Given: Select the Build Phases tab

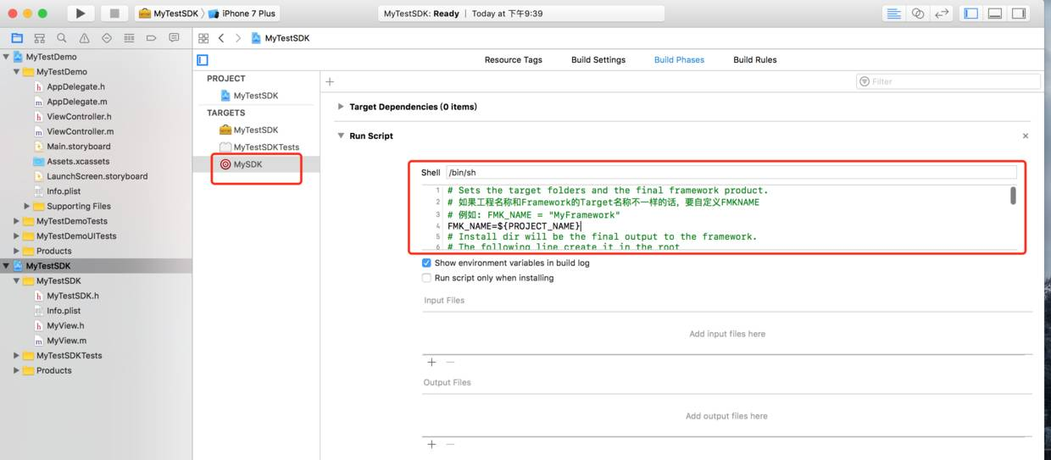Looking at the screenshot, I should tap(679, 60).
